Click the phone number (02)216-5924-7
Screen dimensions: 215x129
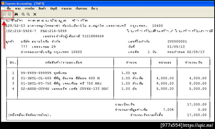(x=21, y=31)
